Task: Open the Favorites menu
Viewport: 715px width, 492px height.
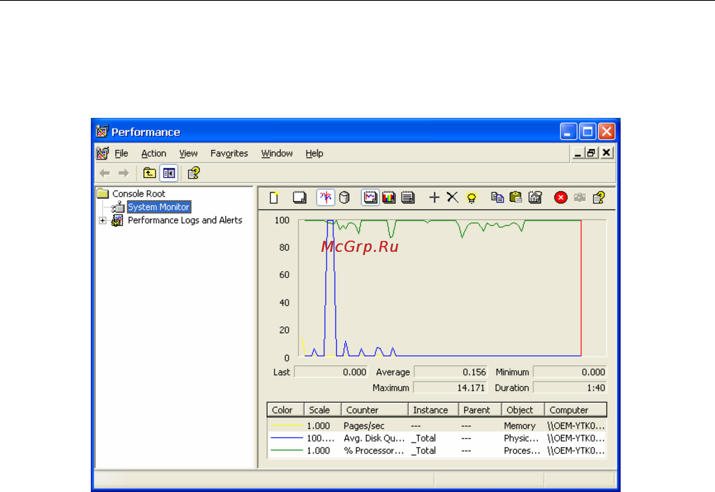Action: [229, 153]
